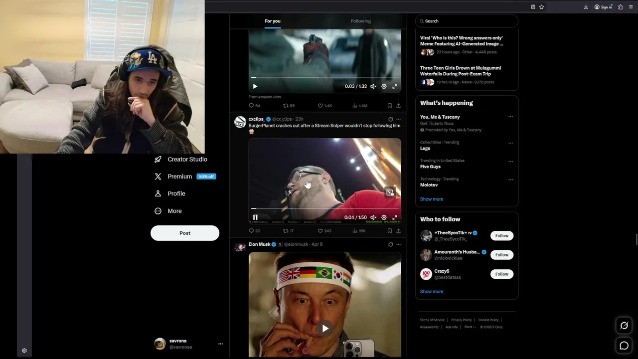
Task: Play the Elon Musk video
Action: [x=325, y=328]
